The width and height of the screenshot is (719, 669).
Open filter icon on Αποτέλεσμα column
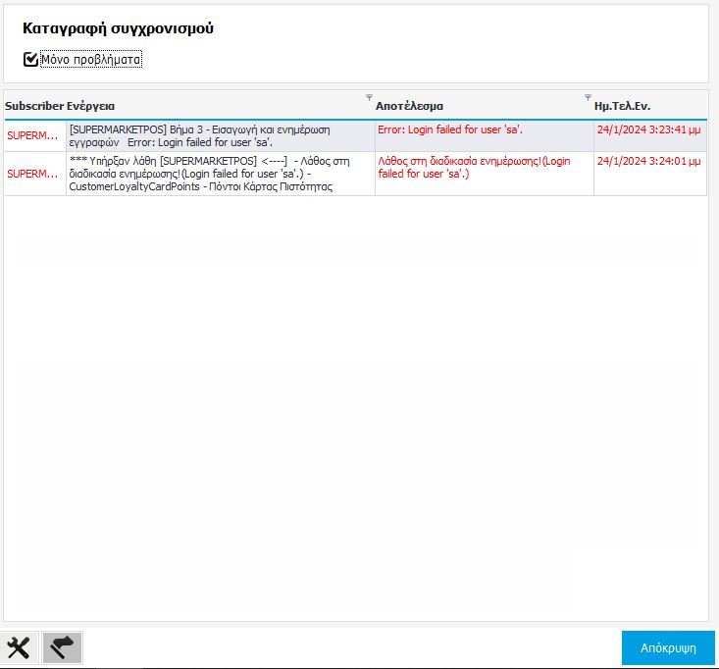click(x=588, y=97)
